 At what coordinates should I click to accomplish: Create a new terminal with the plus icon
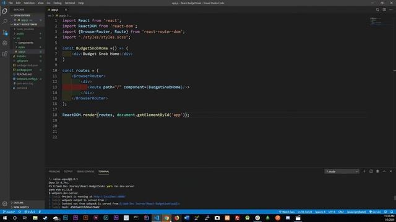pyautogui.click(x=364, y=171)
